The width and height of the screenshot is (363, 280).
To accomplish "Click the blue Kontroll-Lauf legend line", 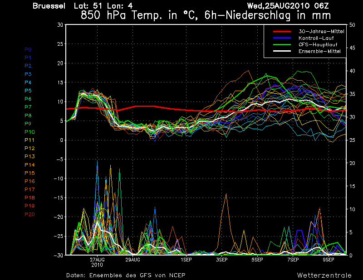I will tap(282, 38).
